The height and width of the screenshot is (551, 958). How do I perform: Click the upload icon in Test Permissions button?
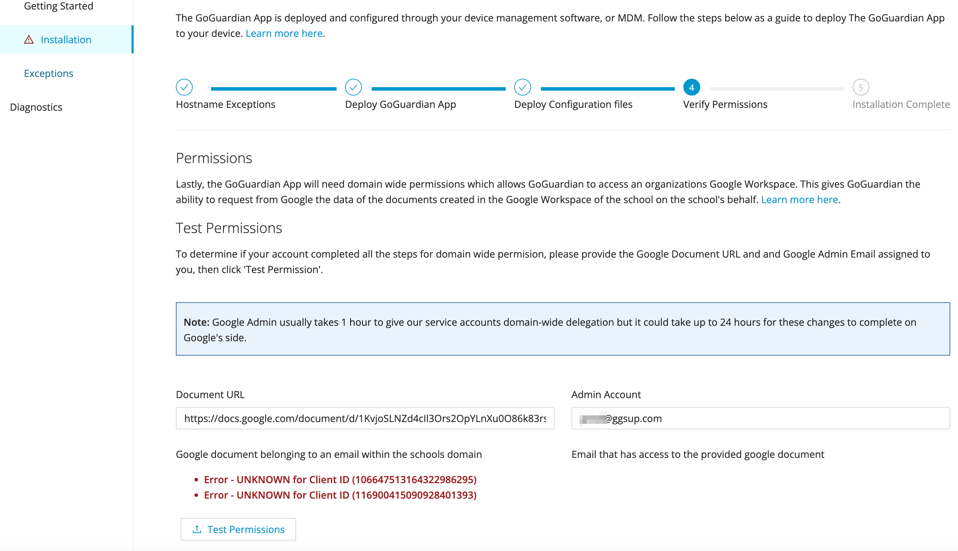tap(197, 530)
